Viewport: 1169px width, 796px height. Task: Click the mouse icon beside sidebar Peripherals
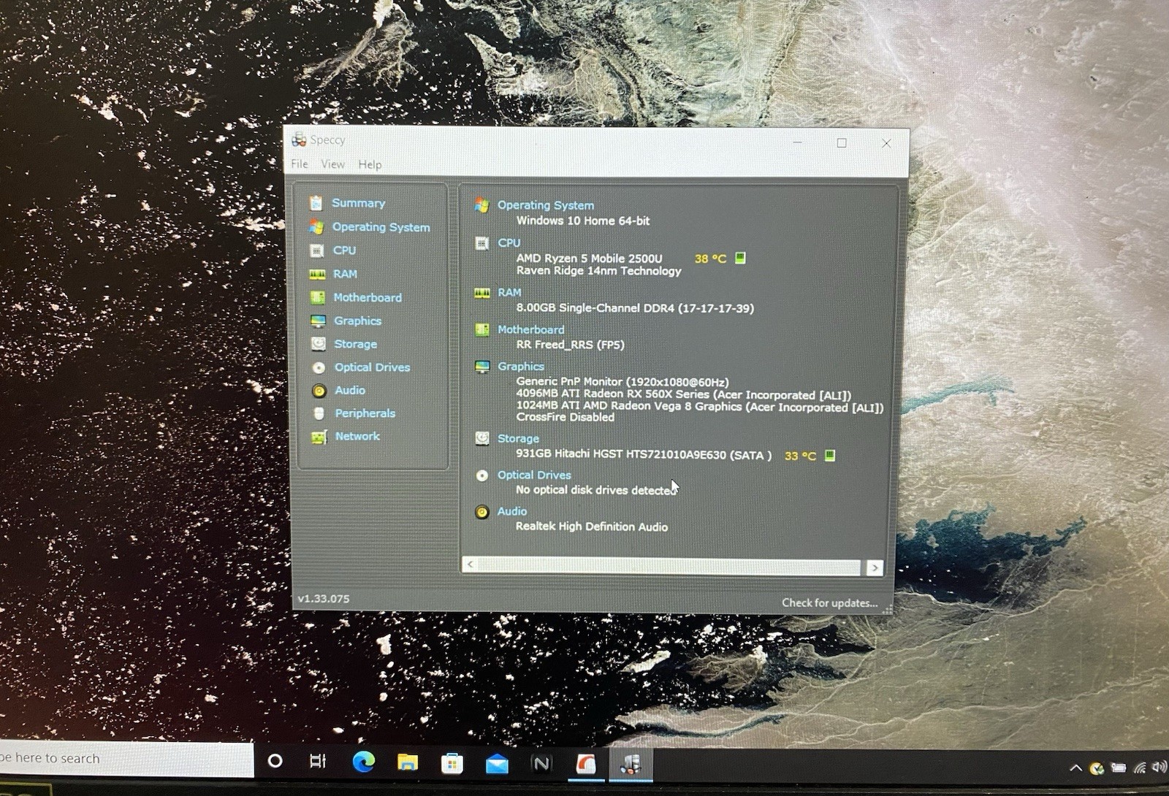(319, 414)
